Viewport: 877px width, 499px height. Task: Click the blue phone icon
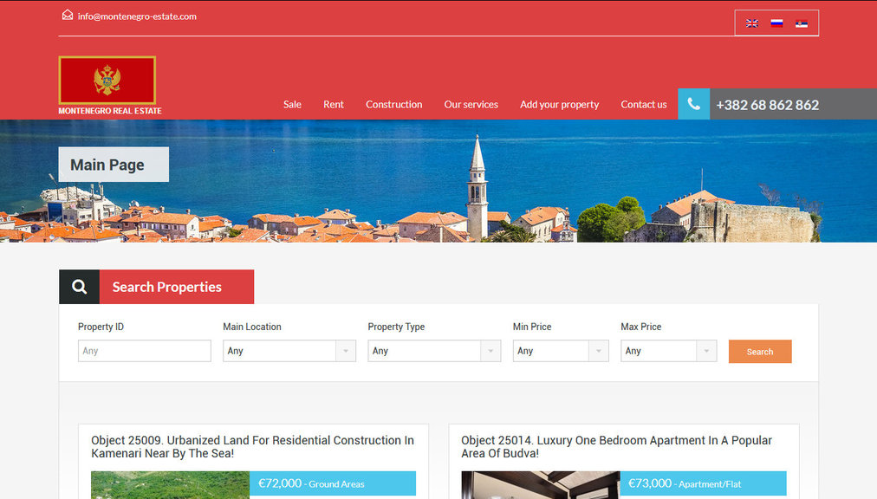tap(693, 104)
